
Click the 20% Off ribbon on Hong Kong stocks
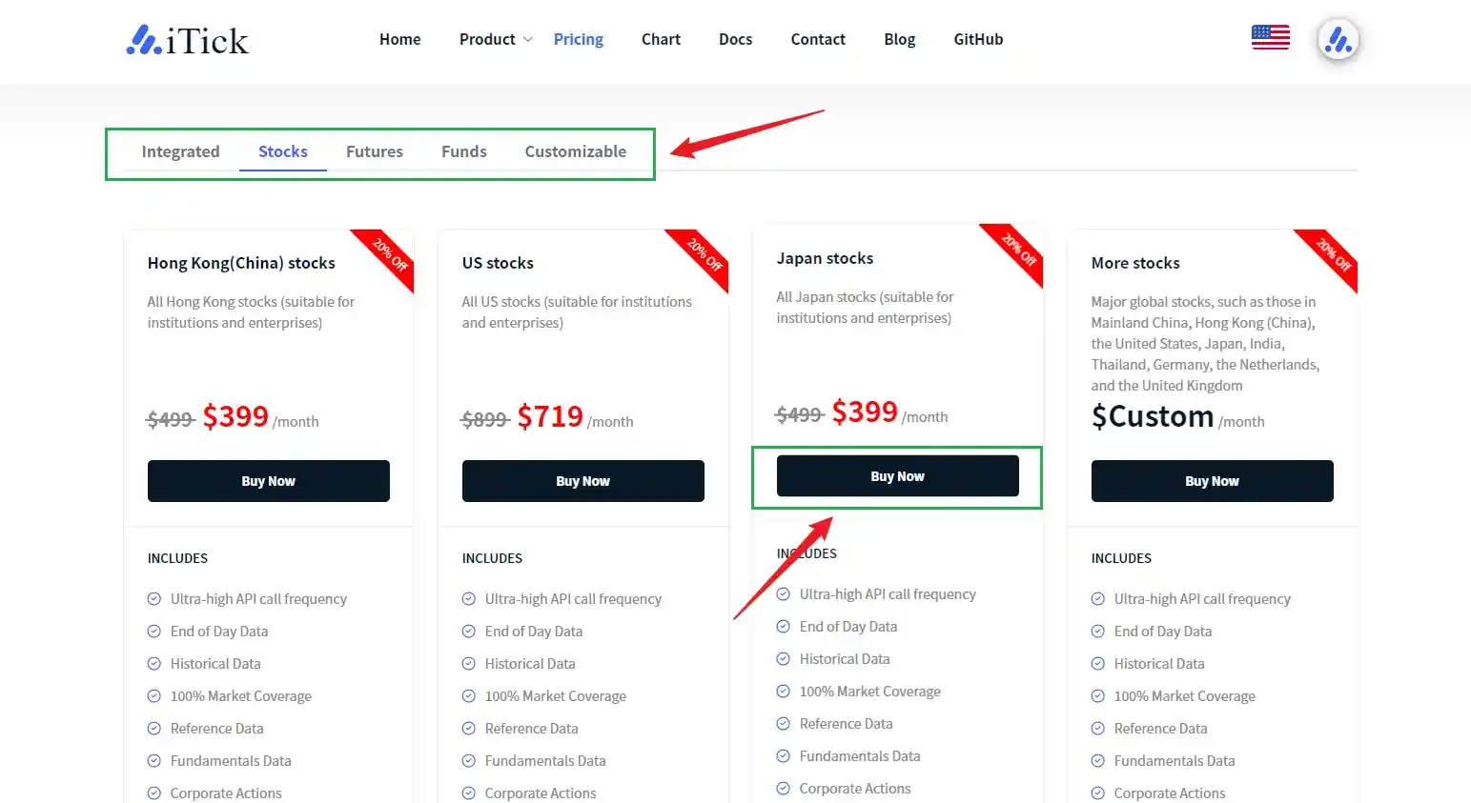(x=390, y=255)
